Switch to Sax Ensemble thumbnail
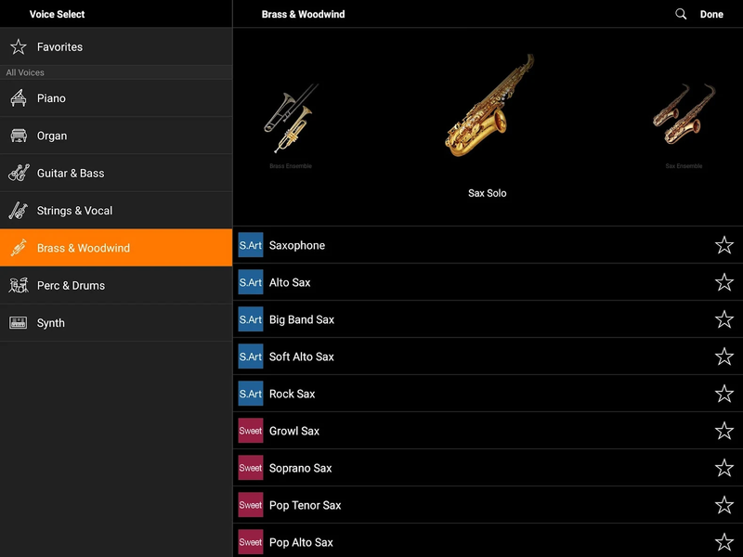743x557 pixels. point(684,118)
